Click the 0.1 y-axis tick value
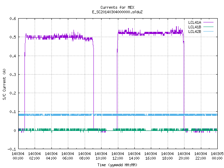Screen dimensions: 224x168 click(13, 112)
